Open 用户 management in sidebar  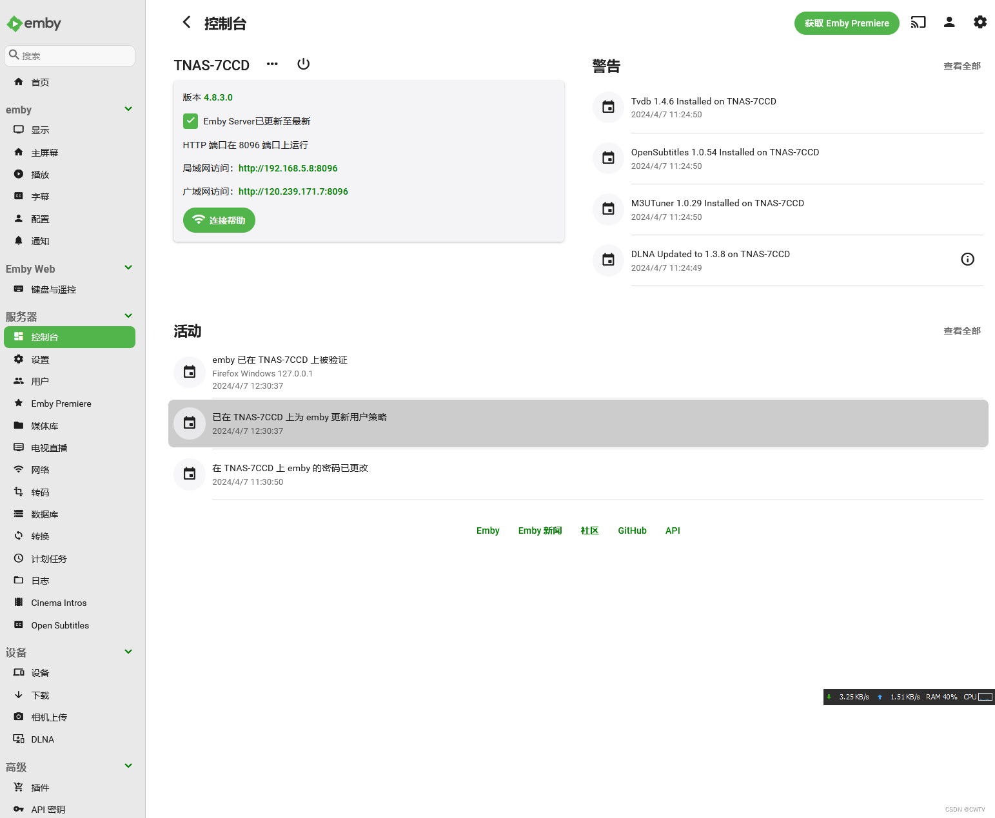70,382
